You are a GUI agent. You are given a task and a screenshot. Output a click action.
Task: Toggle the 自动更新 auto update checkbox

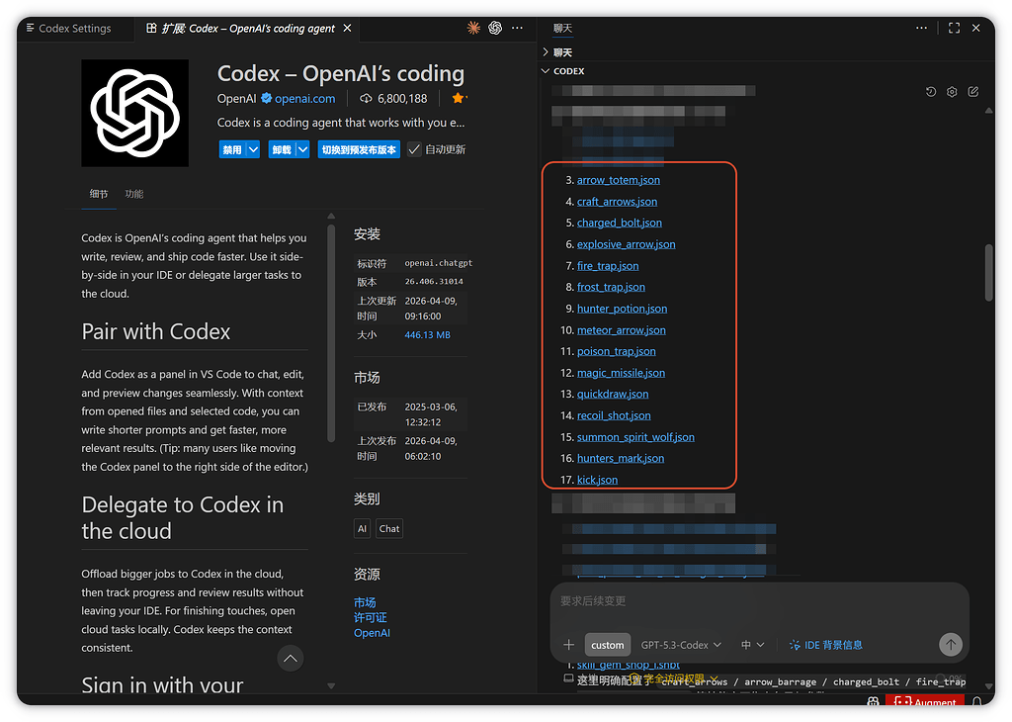click(414, 149)
